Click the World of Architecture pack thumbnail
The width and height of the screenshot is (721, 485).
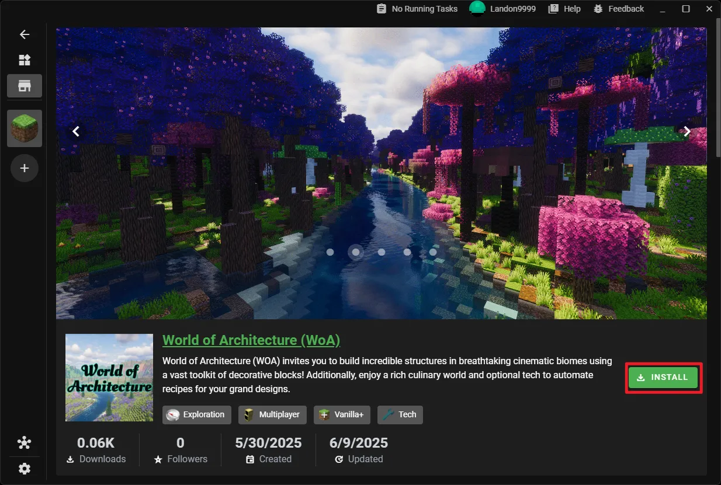click(x=109, y=378)
